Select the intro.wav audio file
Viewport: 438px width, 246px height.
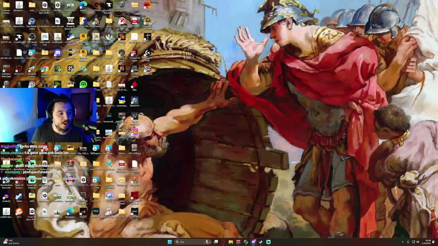click(x=57, y=6)
